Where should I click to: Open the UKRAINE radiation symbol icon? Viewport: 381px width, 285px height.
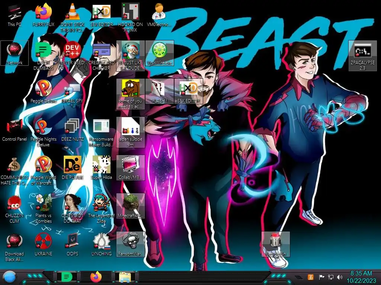click(x=43, y=245)
